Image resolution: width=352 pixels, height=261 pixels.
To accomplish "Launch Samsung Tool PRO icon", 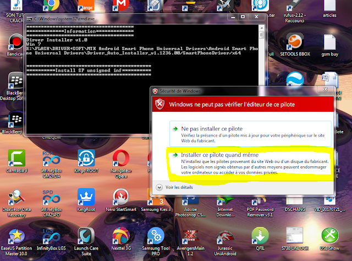I will [x=156, y=242].
